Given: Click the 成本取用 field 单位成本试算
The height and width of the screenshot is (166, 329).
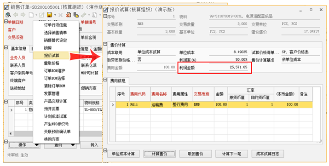Looking at the screenshot, I should pyautogui.click(x=156, y=52).
